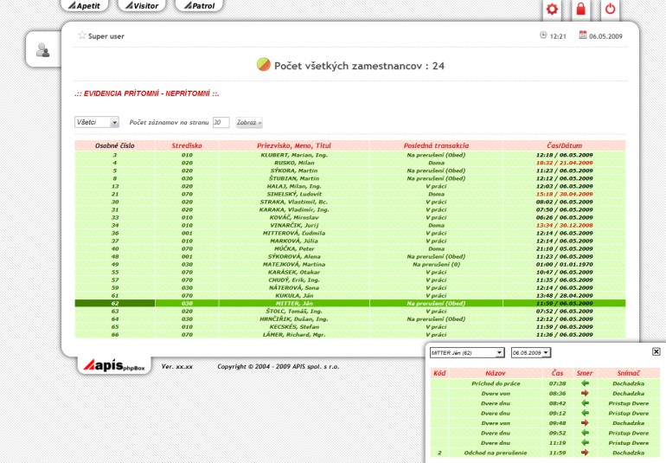Click the pie chart employee count icon
Screen dimensions: 666x463
[264, 64]
